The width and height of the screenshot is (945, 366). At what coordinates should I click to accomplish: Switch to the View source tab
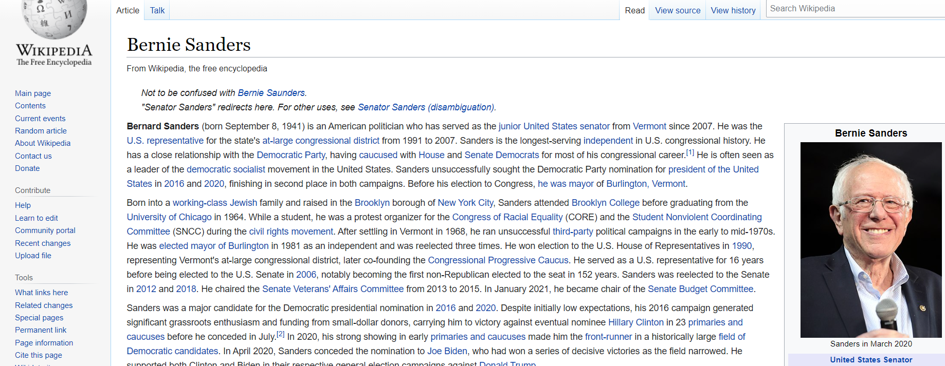click(x=677, y=10)
